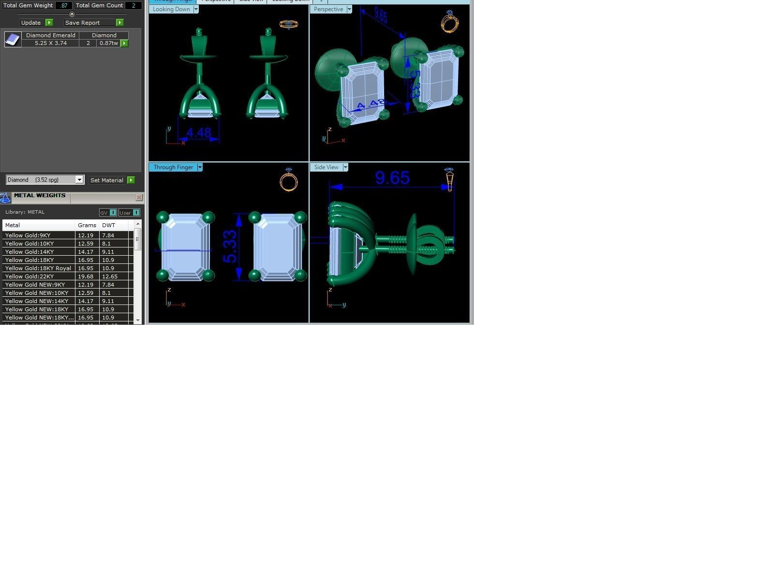Sort by the DWT column header
This screenshot has height=580, width=774.
pyautogui.click(x=114, y=225)
